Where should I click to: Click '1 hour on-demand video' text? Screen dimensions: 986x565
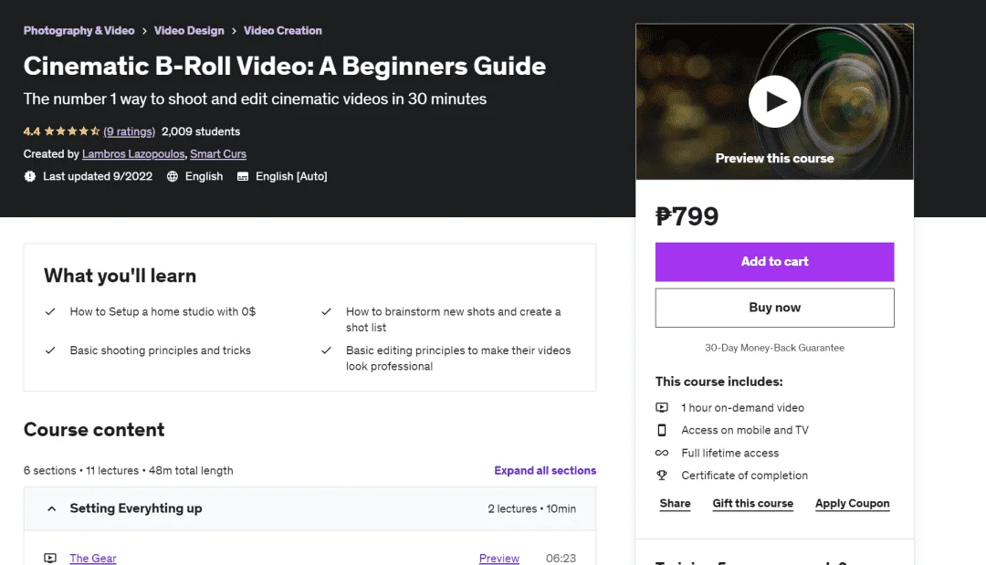point(742,407)
